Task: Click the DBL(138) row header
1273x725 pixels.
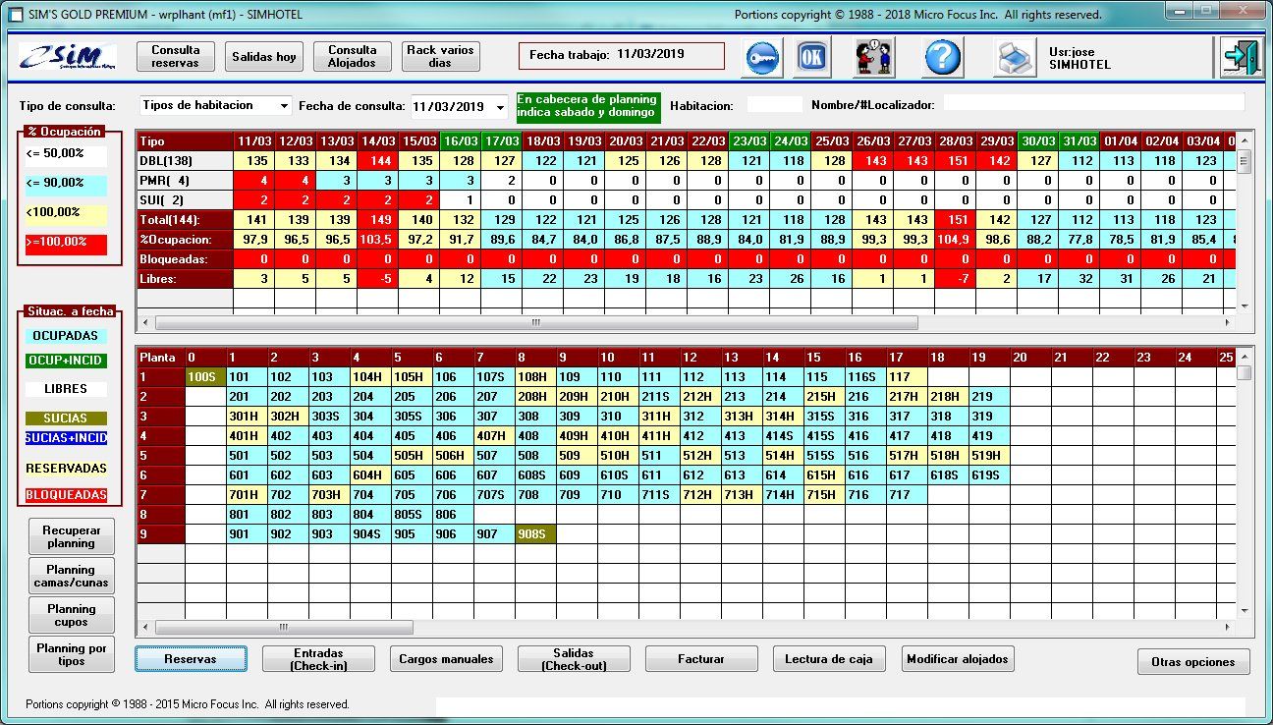Action: pos(185,161)
